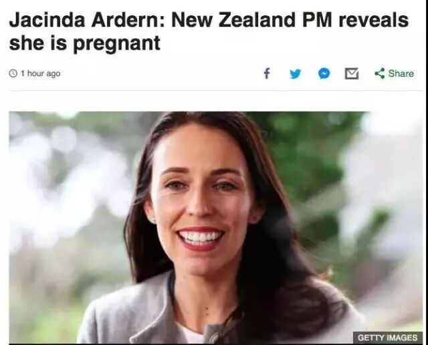Viewport: 428px width, 345px height.
Task: Send the article through Messenger icon
Action: [324, 74]
